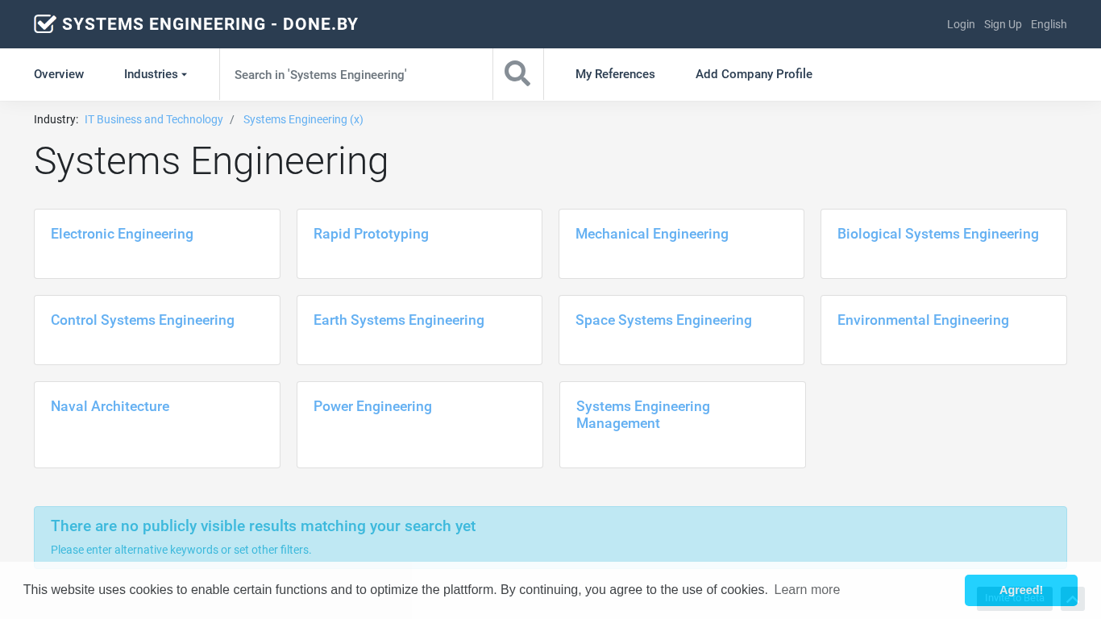
Task: Open the Electronic Engineering category
Action: click(x=122, y=234)
